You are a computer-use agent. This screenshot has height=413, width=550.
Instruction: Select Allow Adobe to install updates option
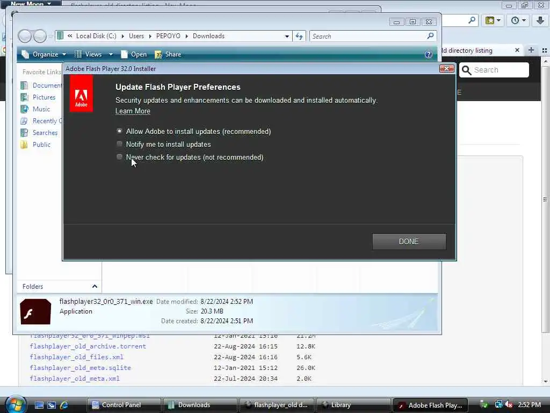[119, 131]
